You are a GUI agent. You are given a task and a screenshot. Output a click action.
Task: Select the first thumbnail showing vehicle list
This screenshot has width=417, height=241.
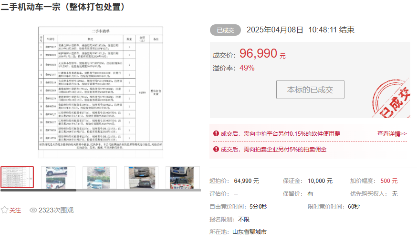click(17, 177)
